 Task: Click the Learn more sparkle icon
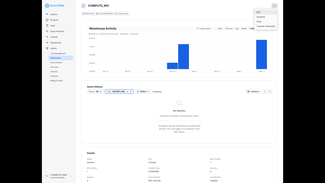point(197,28)
